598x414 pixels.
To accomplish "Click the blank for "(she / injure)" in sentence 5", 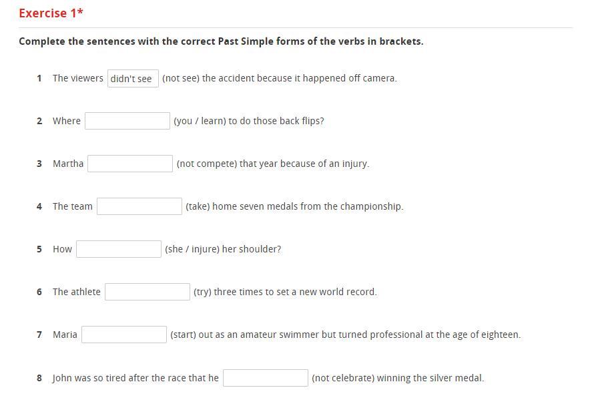I will point(119,249).
